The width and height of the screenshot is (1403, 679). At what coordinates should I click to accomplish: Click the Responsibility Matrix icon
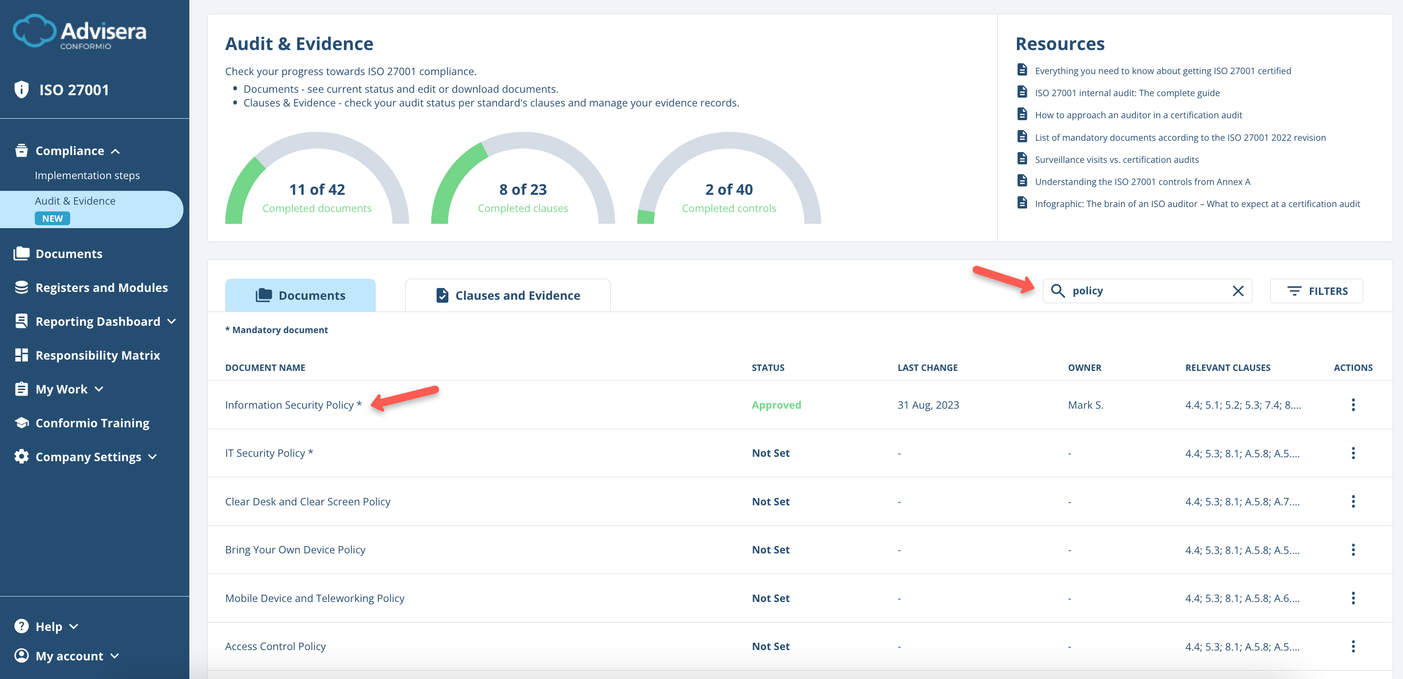[x=21, y=355]
